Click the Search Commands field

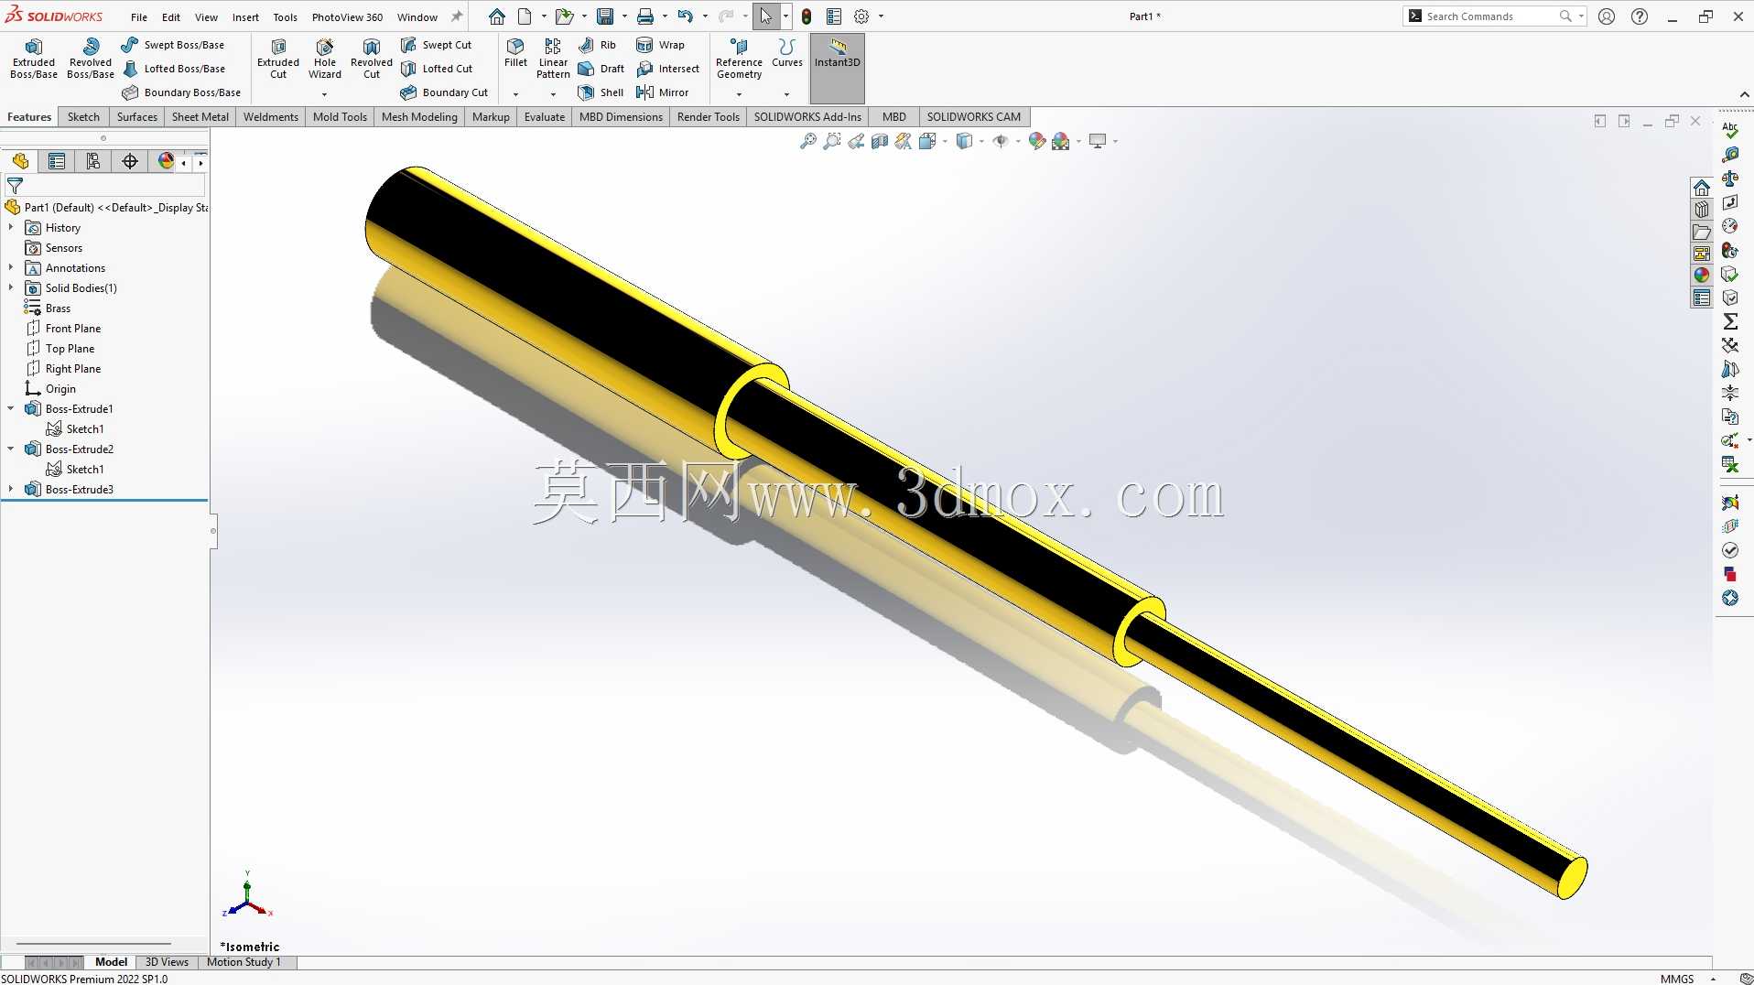[1493, 16]
